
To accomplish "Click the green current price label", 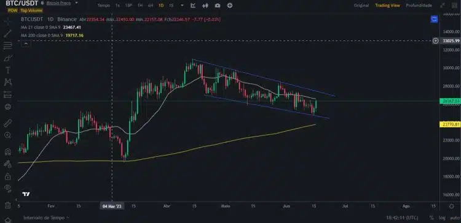I will pos(450,101).
